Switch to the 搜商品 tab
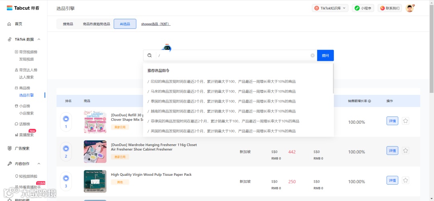 click(x=68, y=24)
